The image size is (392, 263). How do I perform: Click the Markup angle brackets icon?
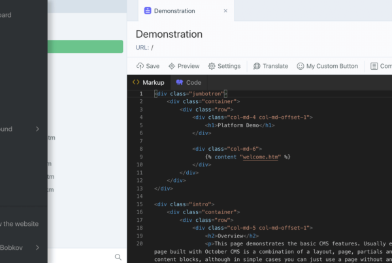click(136, 82)
